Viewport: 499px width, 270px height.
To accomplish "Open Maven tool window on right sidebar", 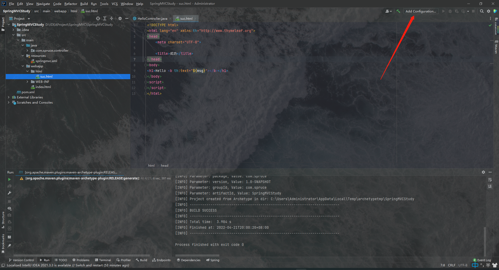I will tap(496, 47).
